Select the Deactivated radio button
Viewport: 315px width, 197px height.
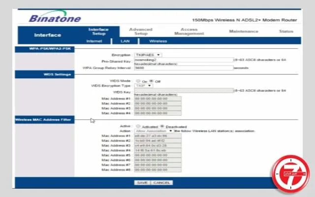point(162,126)
